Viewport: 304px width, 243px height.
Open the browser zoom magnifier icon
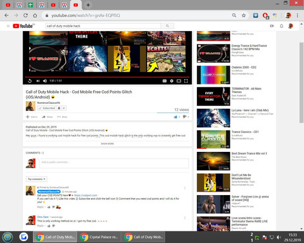coord(234,15)
